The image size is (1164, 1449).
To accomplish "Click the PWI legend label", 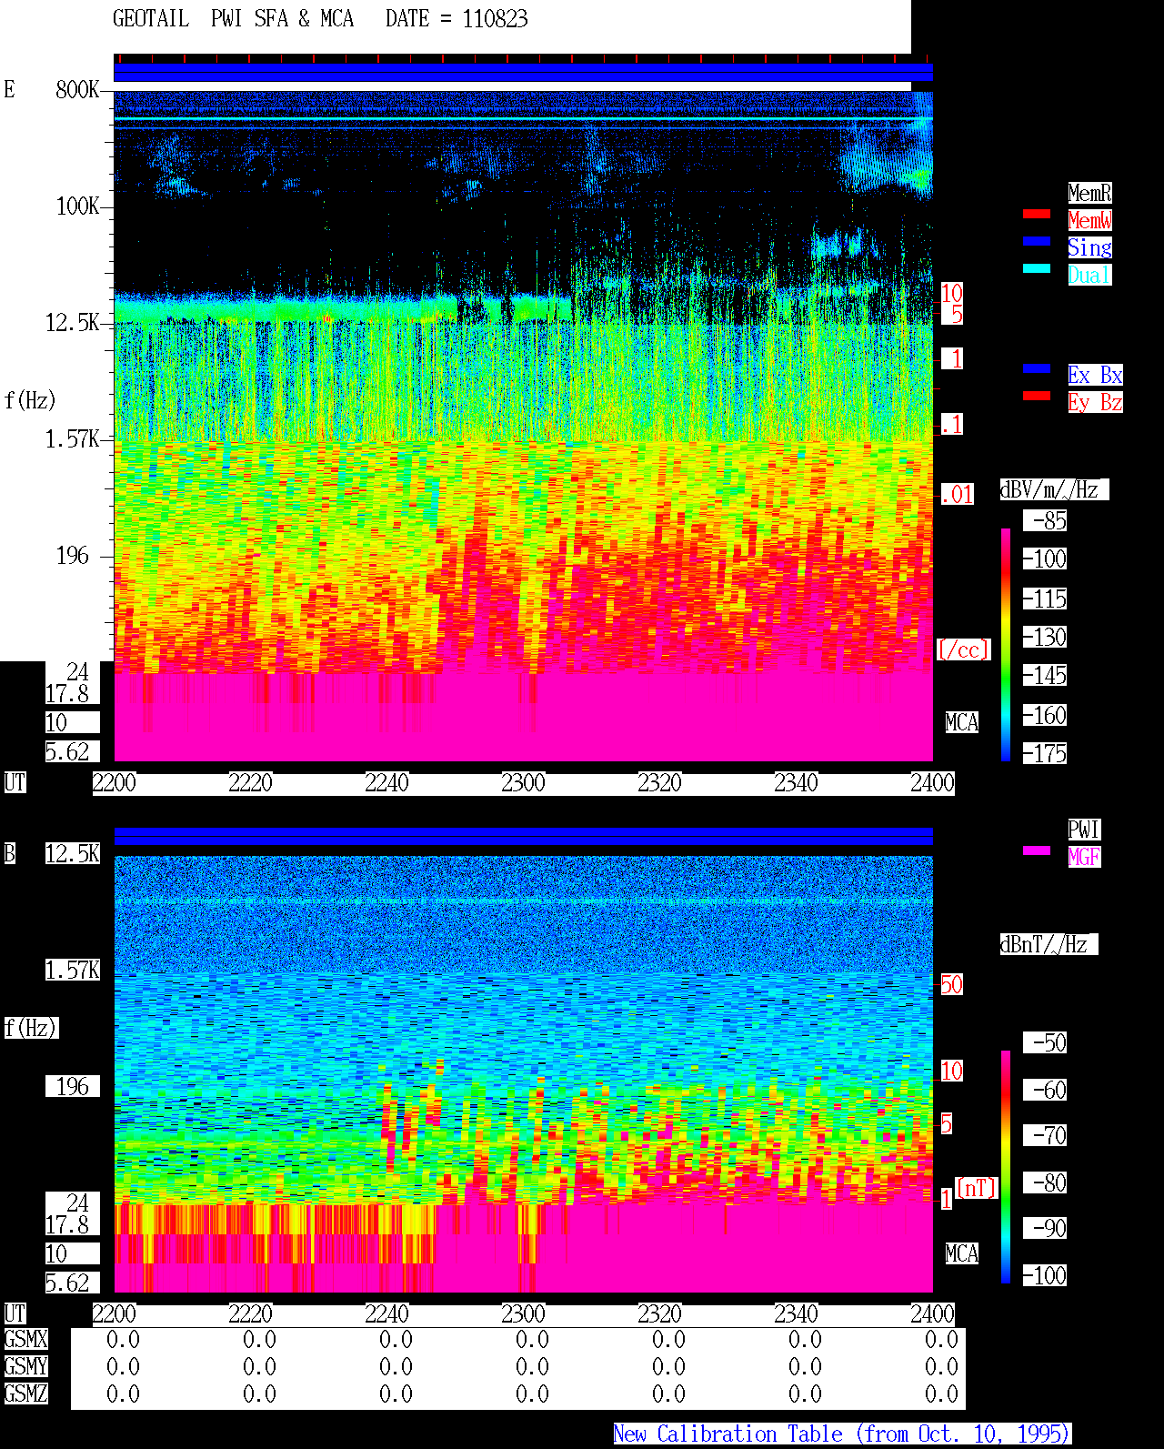I will [x=1084, y=830].
